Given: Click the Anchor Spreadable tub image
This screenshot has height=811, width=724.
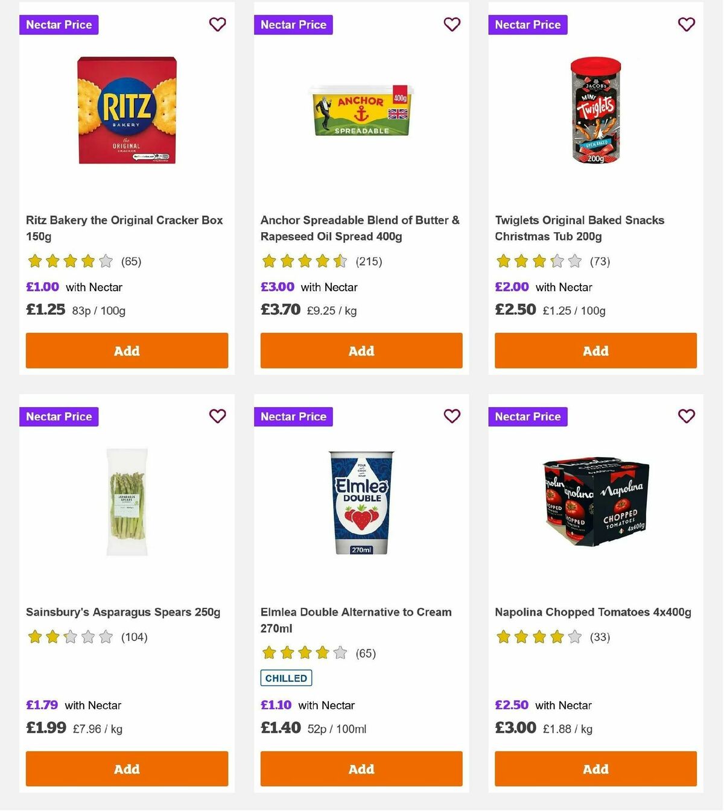Looking at the screenshot, I should pos(361,112).
